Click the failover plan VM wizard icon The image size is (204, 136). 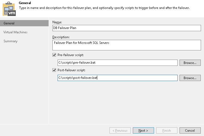coord(9,9)
